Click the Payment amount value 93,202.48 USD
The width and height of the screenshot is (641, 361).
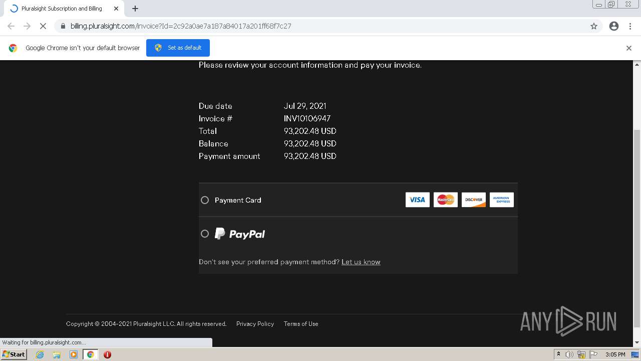310,156
